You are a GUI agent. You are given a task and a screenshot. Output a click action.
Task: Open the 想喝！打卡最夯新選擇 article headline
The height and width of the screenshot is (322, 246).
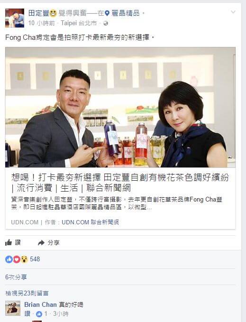pos(120,183)
